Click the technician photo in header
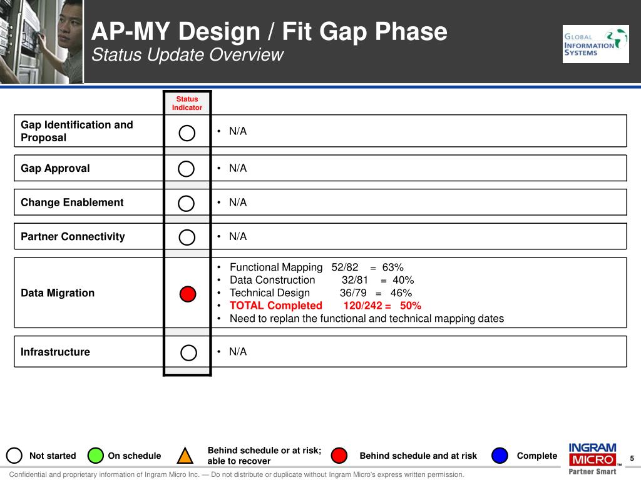This screenshot has height=480, width=641. pyautogui.click(x=41, y=42)
